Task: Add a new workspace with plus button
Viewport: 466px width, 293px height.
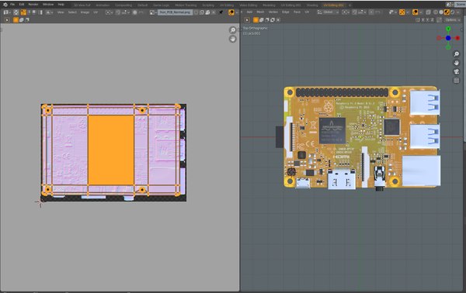Action: 349,5
